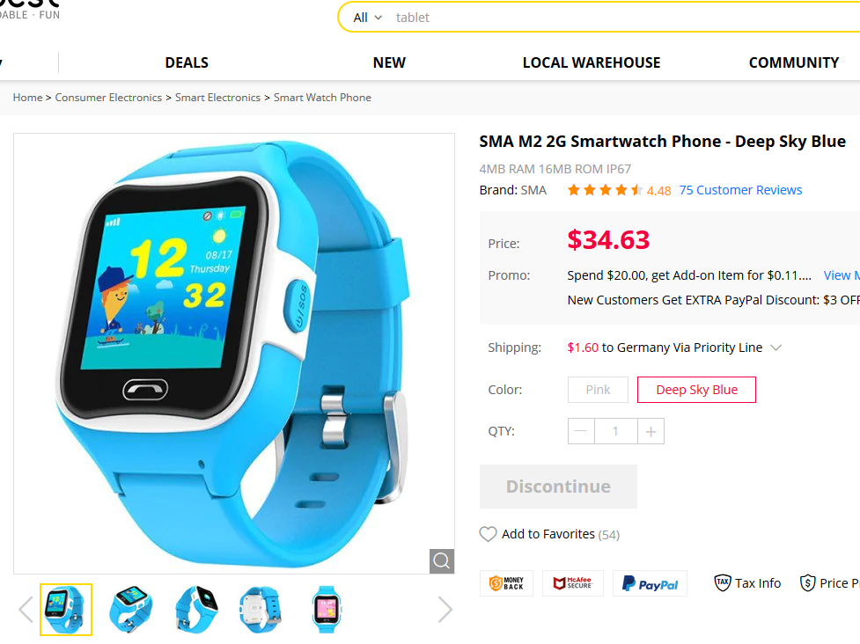Select the Pink color option
Screen dimensions: 860x644
[x=598, y=390]
